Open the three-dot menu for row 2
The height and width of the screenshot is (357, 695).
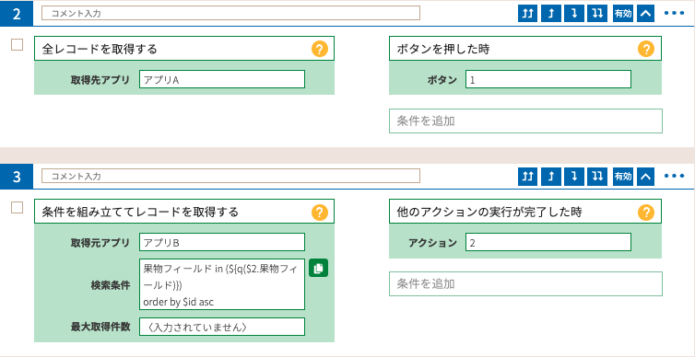click(x=674, y=13)
